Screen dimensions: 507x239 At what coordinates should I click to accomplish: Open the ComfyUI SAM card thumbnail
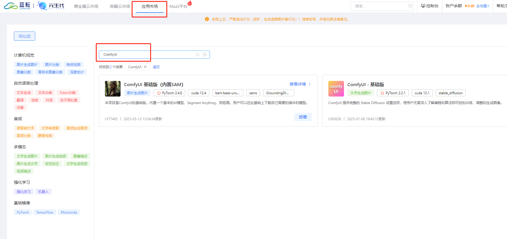click(x=113, y=89)
